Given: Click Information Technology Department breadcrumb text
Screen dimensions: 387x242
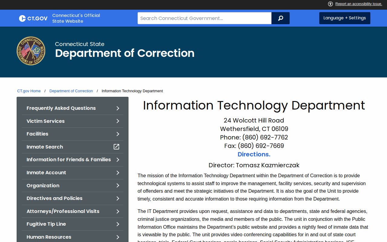Looking at the screenshot, I should pyautogui.click(x=132, y=91).
